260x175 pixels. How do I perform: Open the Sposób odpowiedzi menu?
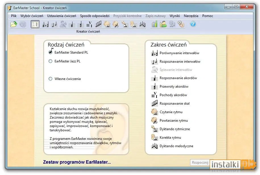point(95,16)
